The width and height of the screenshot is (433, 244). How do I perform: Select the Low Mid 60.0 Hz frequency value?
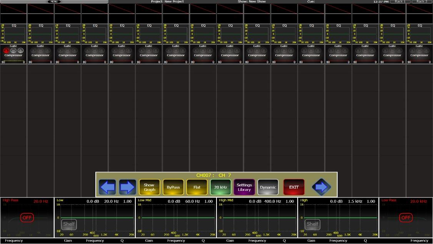click(193, 201)
